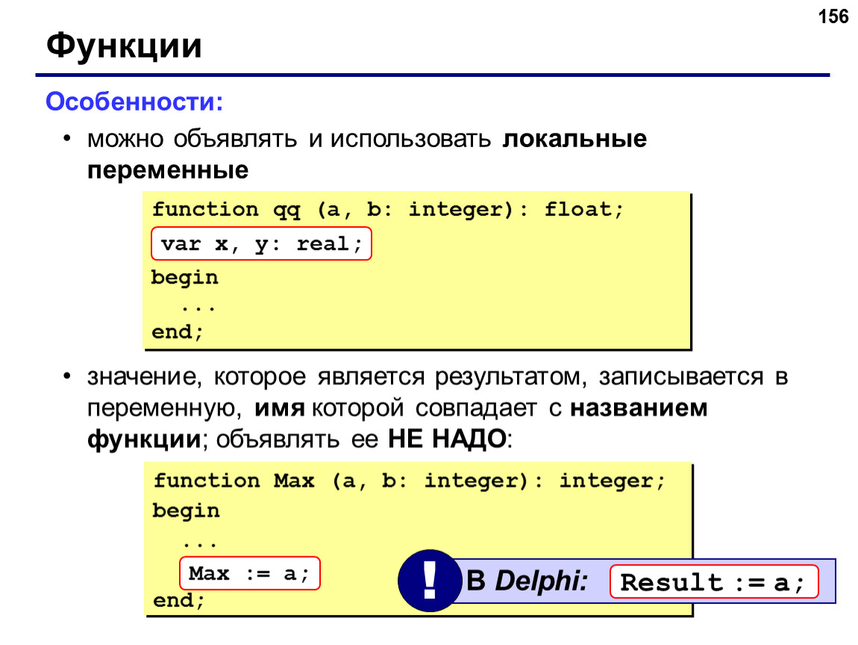The width and height of the screenshot is (858, 645).
Task: Click 'begin' in the Max function block
Action: click(186, 511)
